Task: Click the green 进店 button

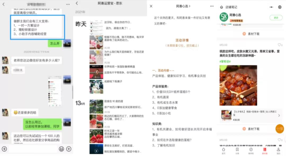Action: point(276,17)
